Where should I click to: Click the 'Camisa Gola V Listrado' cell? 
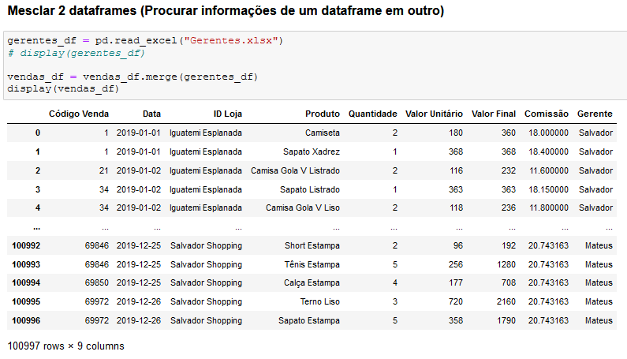coord(295,171)
